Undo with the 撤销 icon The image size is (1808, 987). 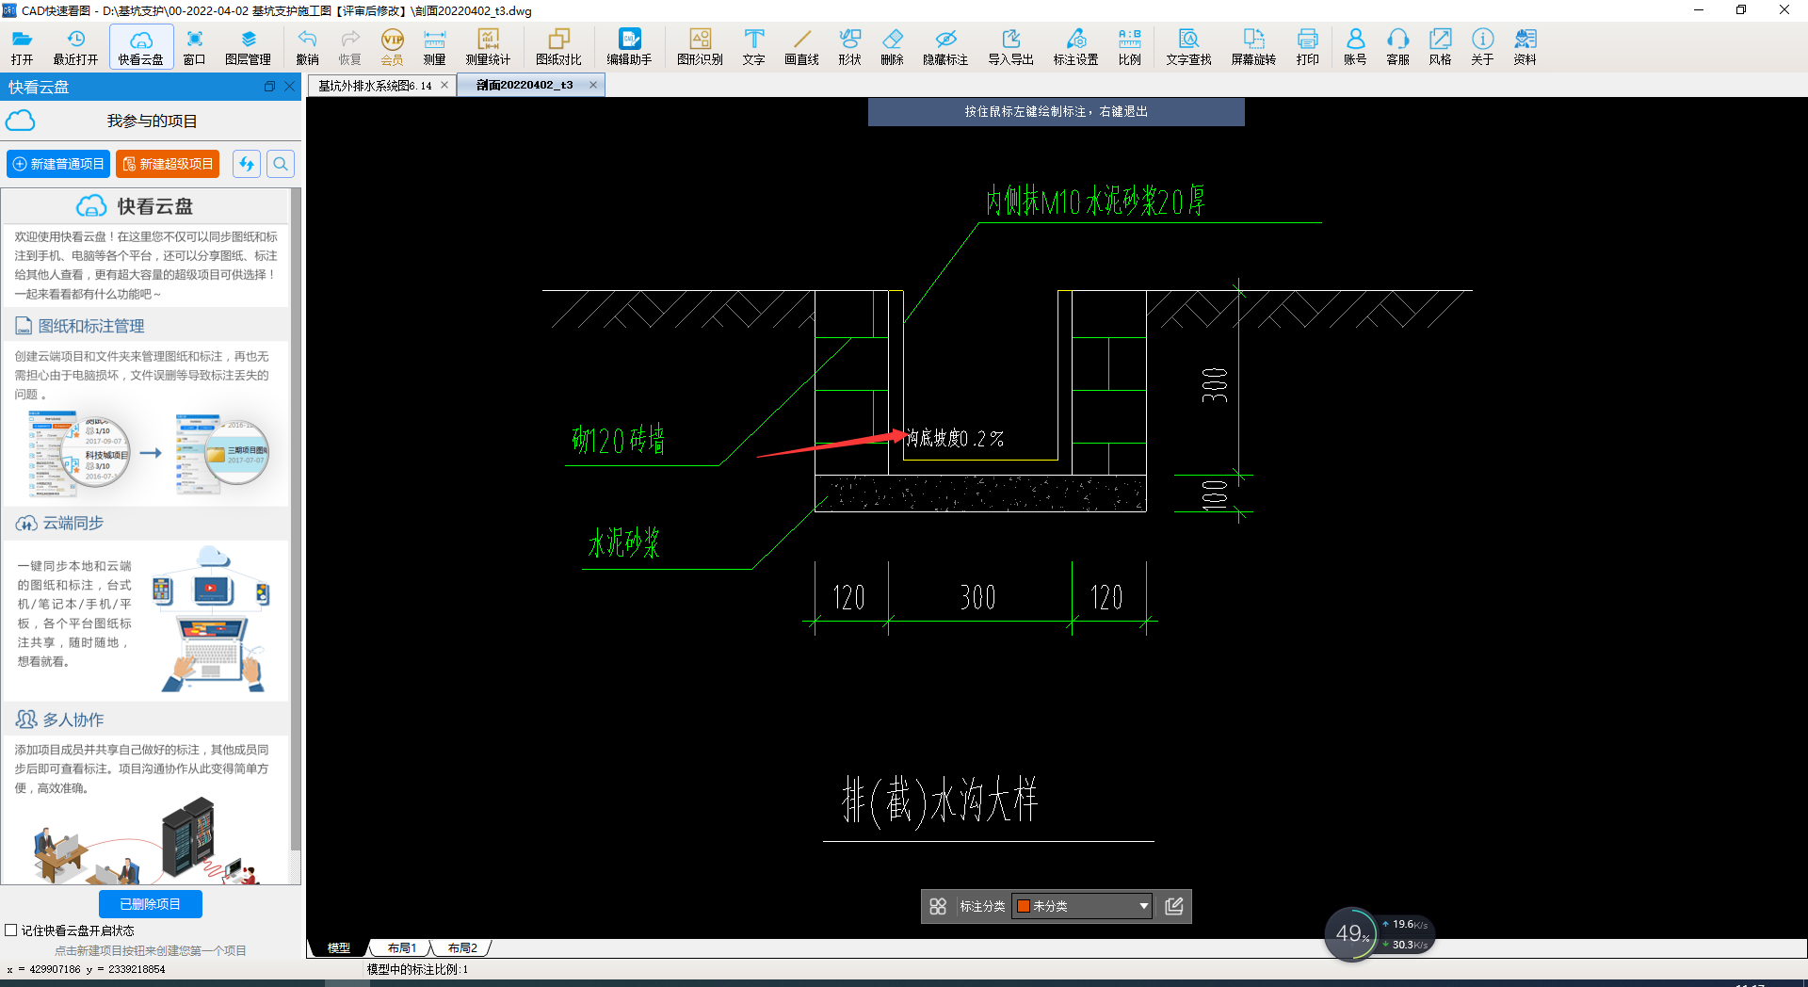pyautogui.click(x=307, y=46)
